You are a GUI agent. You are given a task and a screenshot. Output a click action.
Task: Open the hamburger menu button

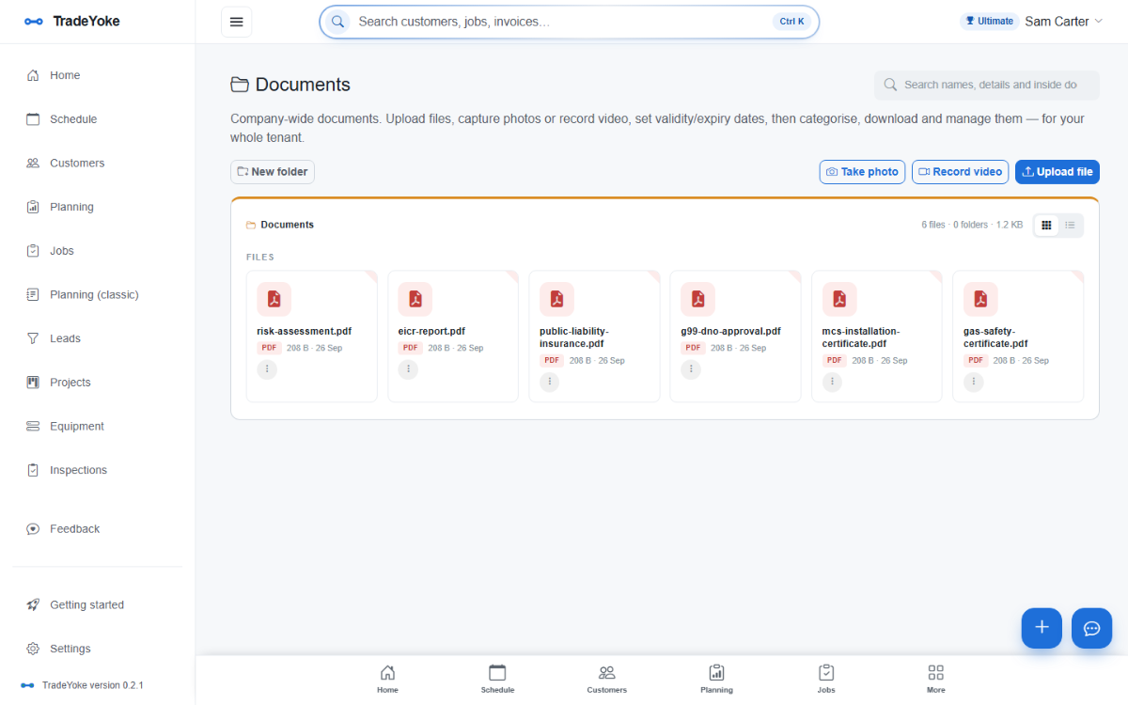pos(236,22)
